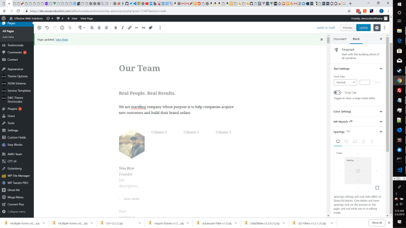The width and height of the screenshot is (406, 228).
Task: Undo the last editor change
Action: pos(47,27)
